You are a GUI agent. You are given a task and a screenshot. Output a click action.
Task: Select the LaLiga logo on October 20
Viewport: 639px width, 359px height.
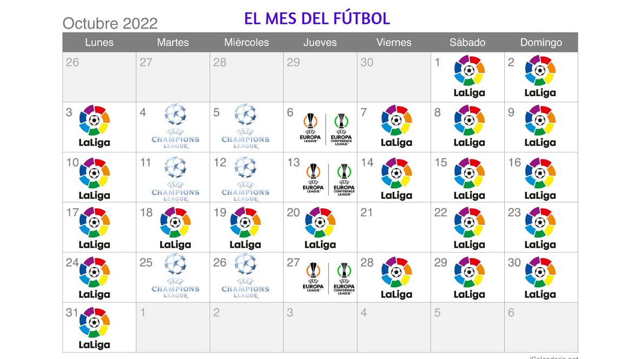(x=320, y=228)
